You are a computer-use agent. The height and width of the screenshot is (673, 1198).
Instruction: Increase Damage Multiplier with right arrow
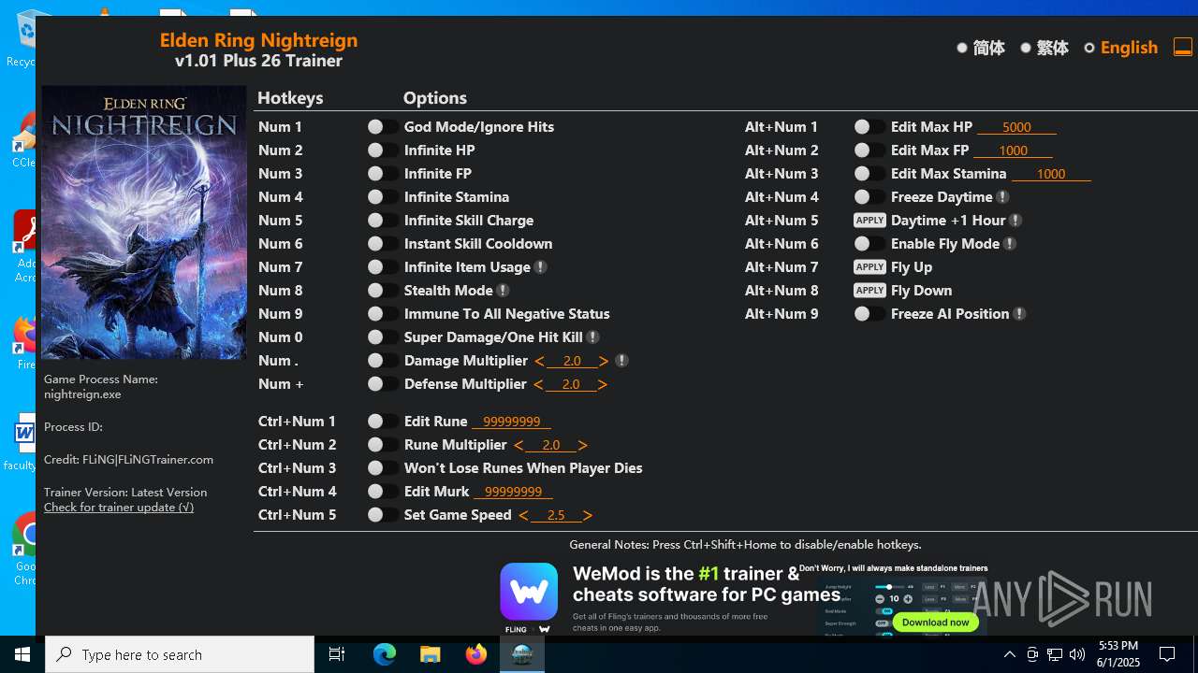tap(604, 361)
